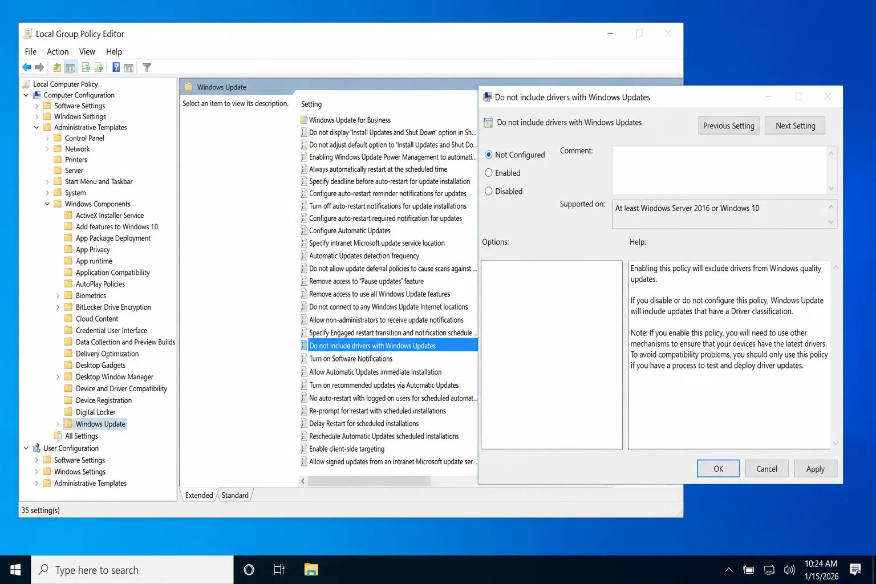This screenshot has width=876, height=584.
Task: Select 'Configure auto-restart reminder notifications for updates'
Action: pos(388,194)
